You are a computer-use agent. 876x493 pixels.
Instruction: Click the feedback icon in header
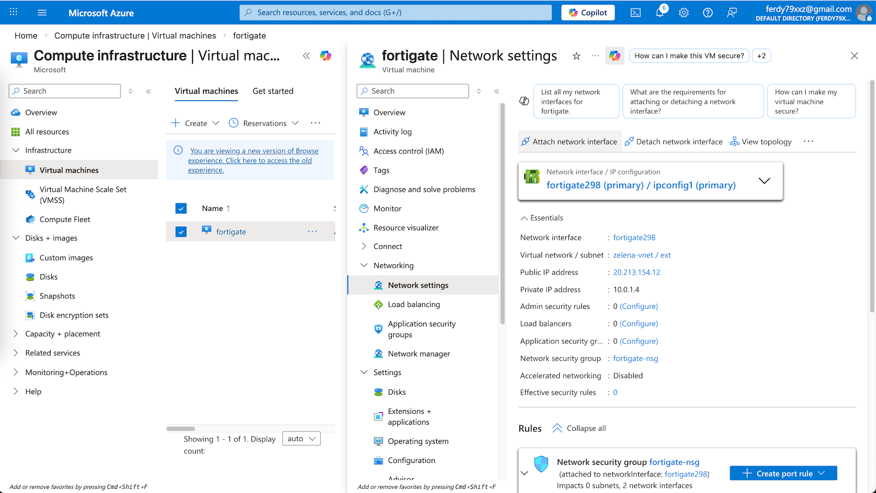pyautogui.click(x=732, y=13)
